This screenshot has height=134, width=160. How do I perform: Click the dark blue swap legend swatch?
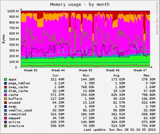(x=6, y=106)
